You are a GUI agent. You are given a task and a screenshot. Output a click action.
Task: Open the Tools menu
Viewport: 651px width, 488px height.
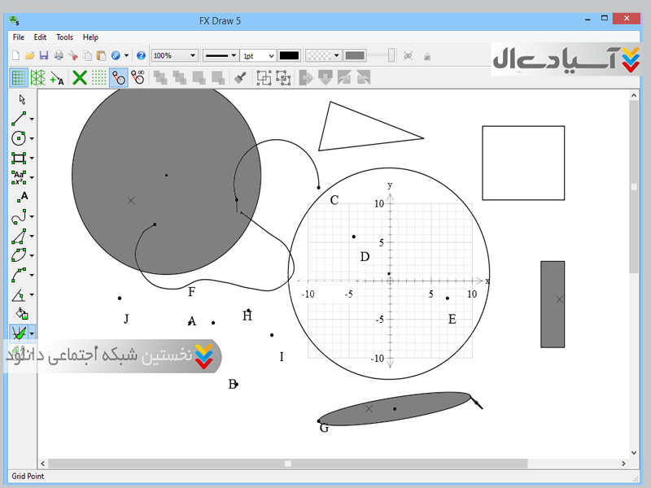(x=64, y=37)
